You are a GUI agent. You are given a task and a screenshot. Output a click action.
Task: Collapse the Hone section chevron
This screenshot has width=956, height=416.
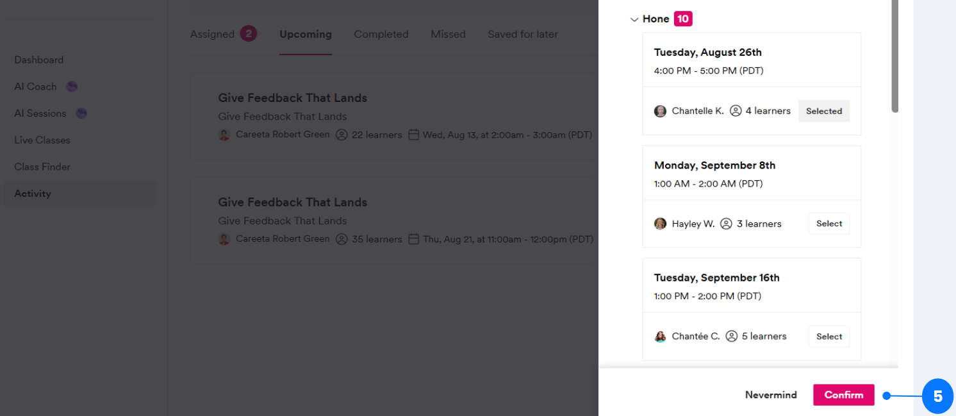coord(634,20)
